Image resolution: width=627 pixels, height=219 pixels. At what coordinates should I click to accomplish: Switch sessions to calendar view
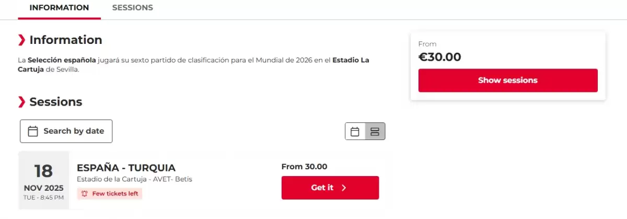pyautogui.click(x=355, y=131)
